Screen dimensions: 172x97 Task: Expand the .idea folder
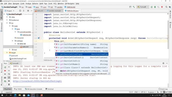coord(7,17)
